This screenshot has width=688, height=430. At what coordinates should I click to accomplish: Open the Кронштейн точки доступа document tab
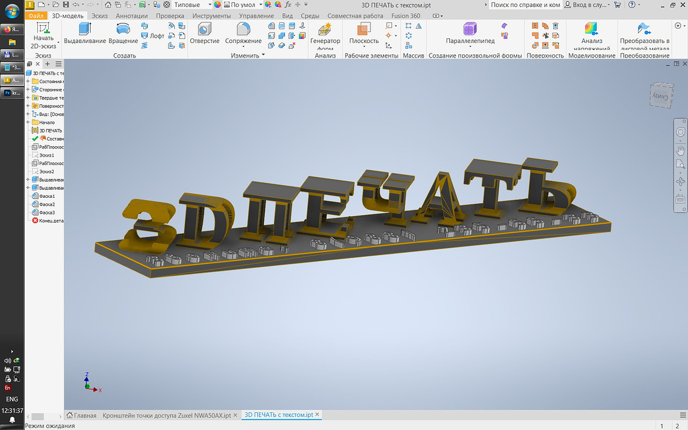[166, 415]
